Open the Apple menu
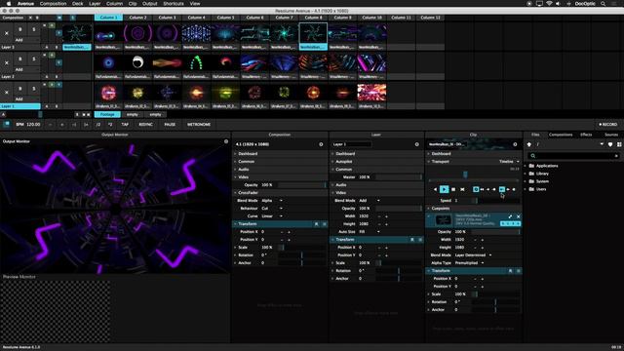The width and height of the screenshot is (624, 351). coord(8,4)
